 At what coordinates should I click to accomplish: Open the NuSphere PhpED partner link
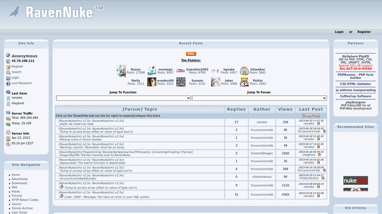pyautogui.click(x=356, y=56)
